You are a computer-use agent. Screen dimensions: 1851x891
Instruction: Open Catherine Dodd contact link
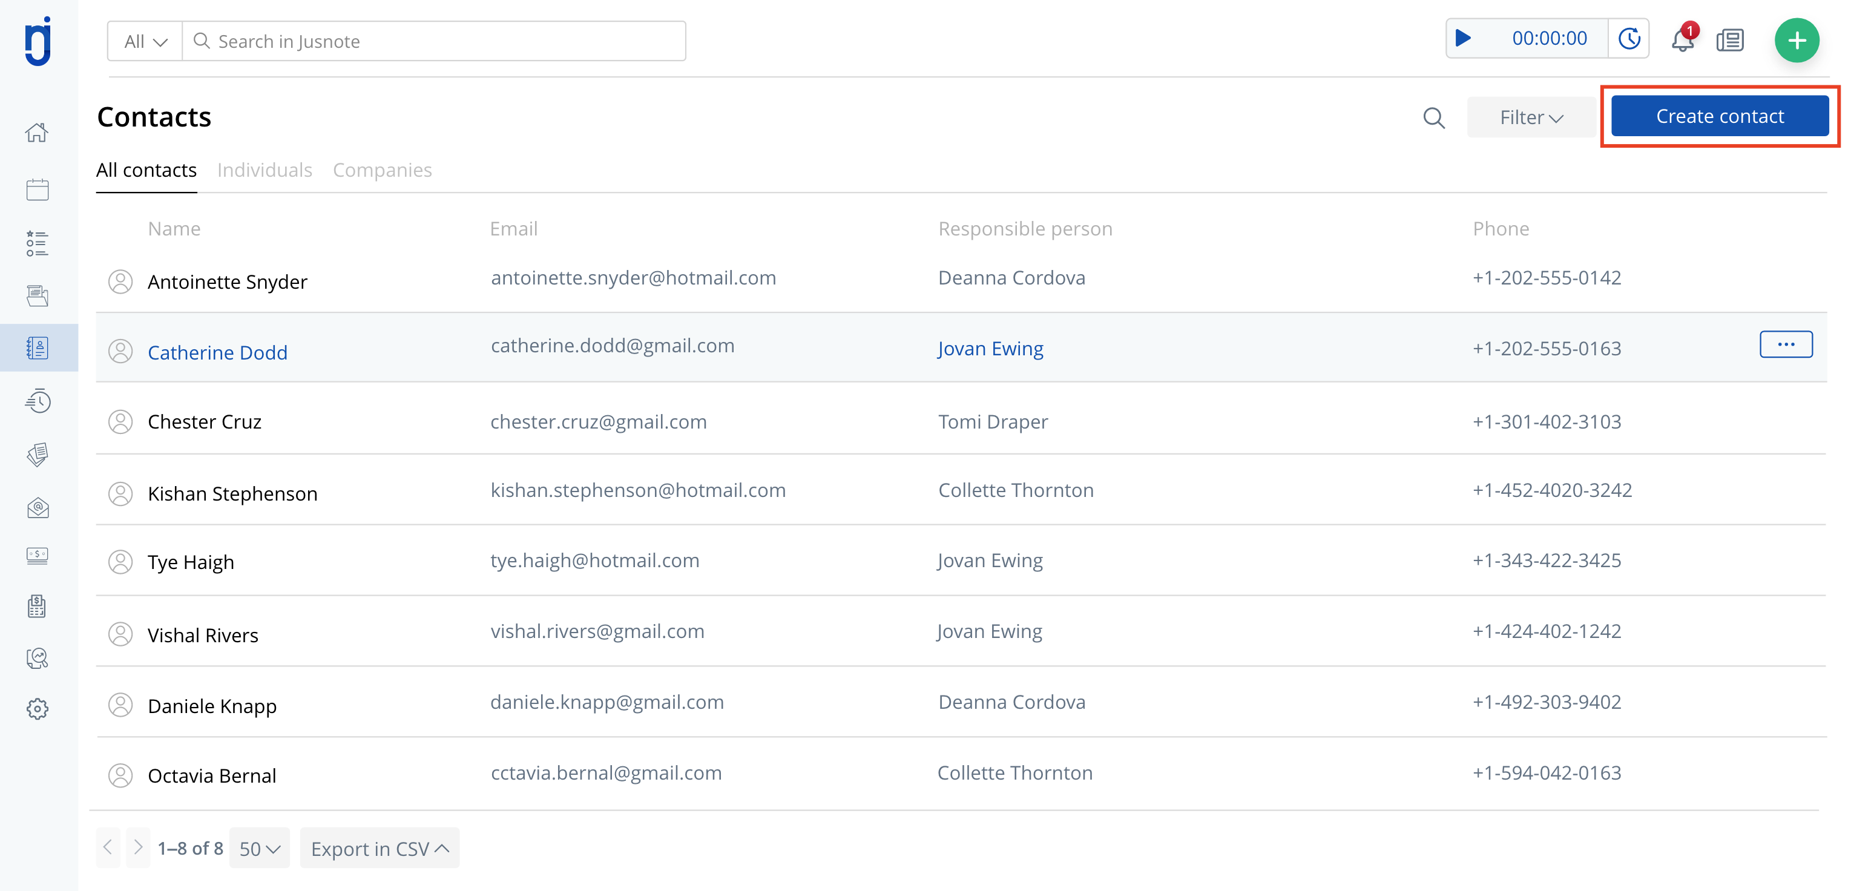[x=218, y=353]
